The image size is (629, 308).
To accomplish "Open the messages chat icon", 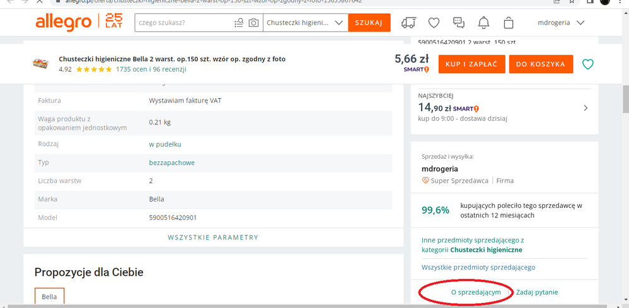I will 459,23.
